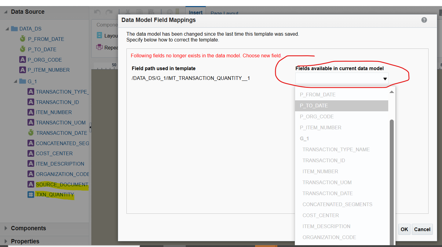Screen dimensions: 442x247
Task: Cancel the Data Model Field Mappings dialog
Action: coord(422,229)
